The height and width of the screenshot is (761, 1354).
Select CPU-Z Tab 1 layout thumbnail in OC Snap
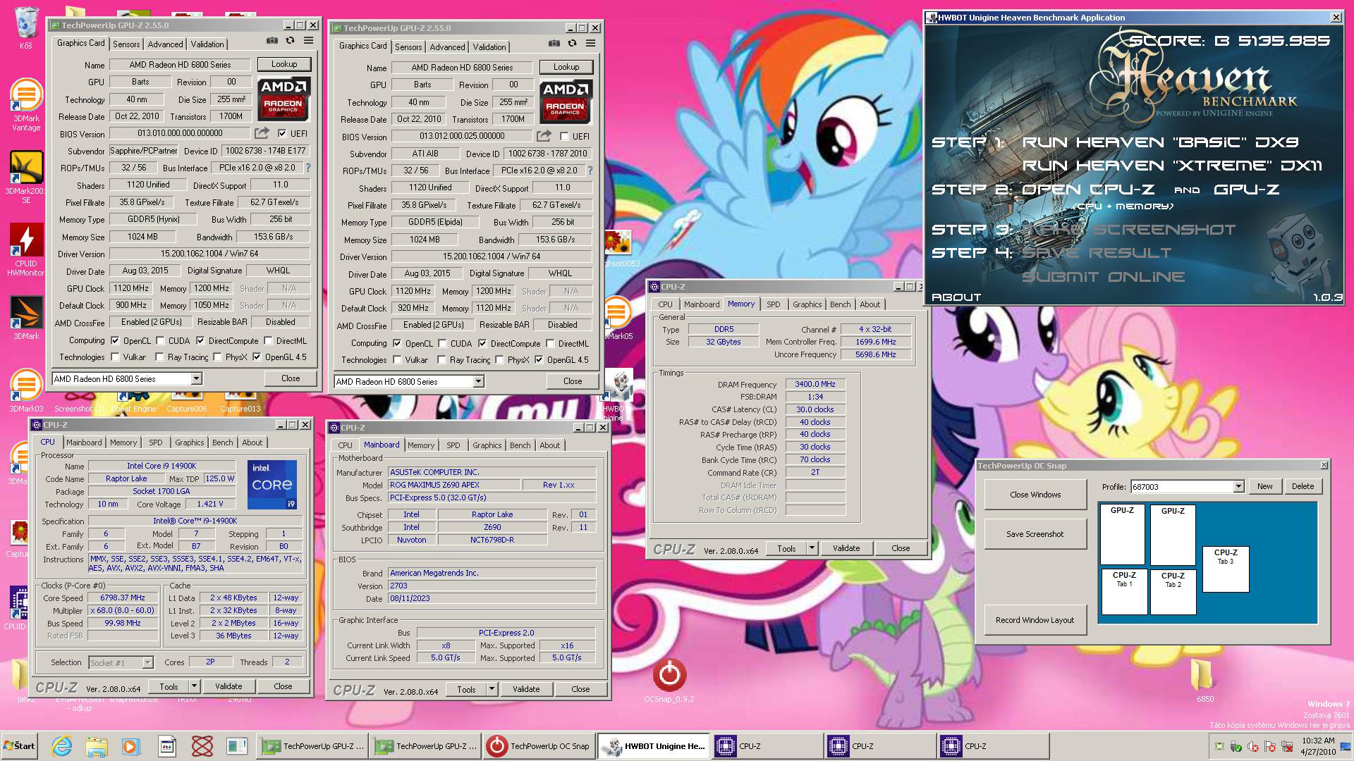coord(1124,591)
